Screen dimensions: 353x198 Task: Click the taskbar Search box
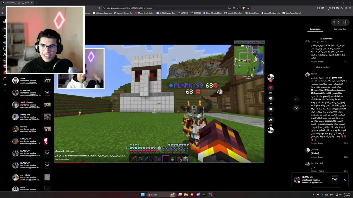click(162, 195)
